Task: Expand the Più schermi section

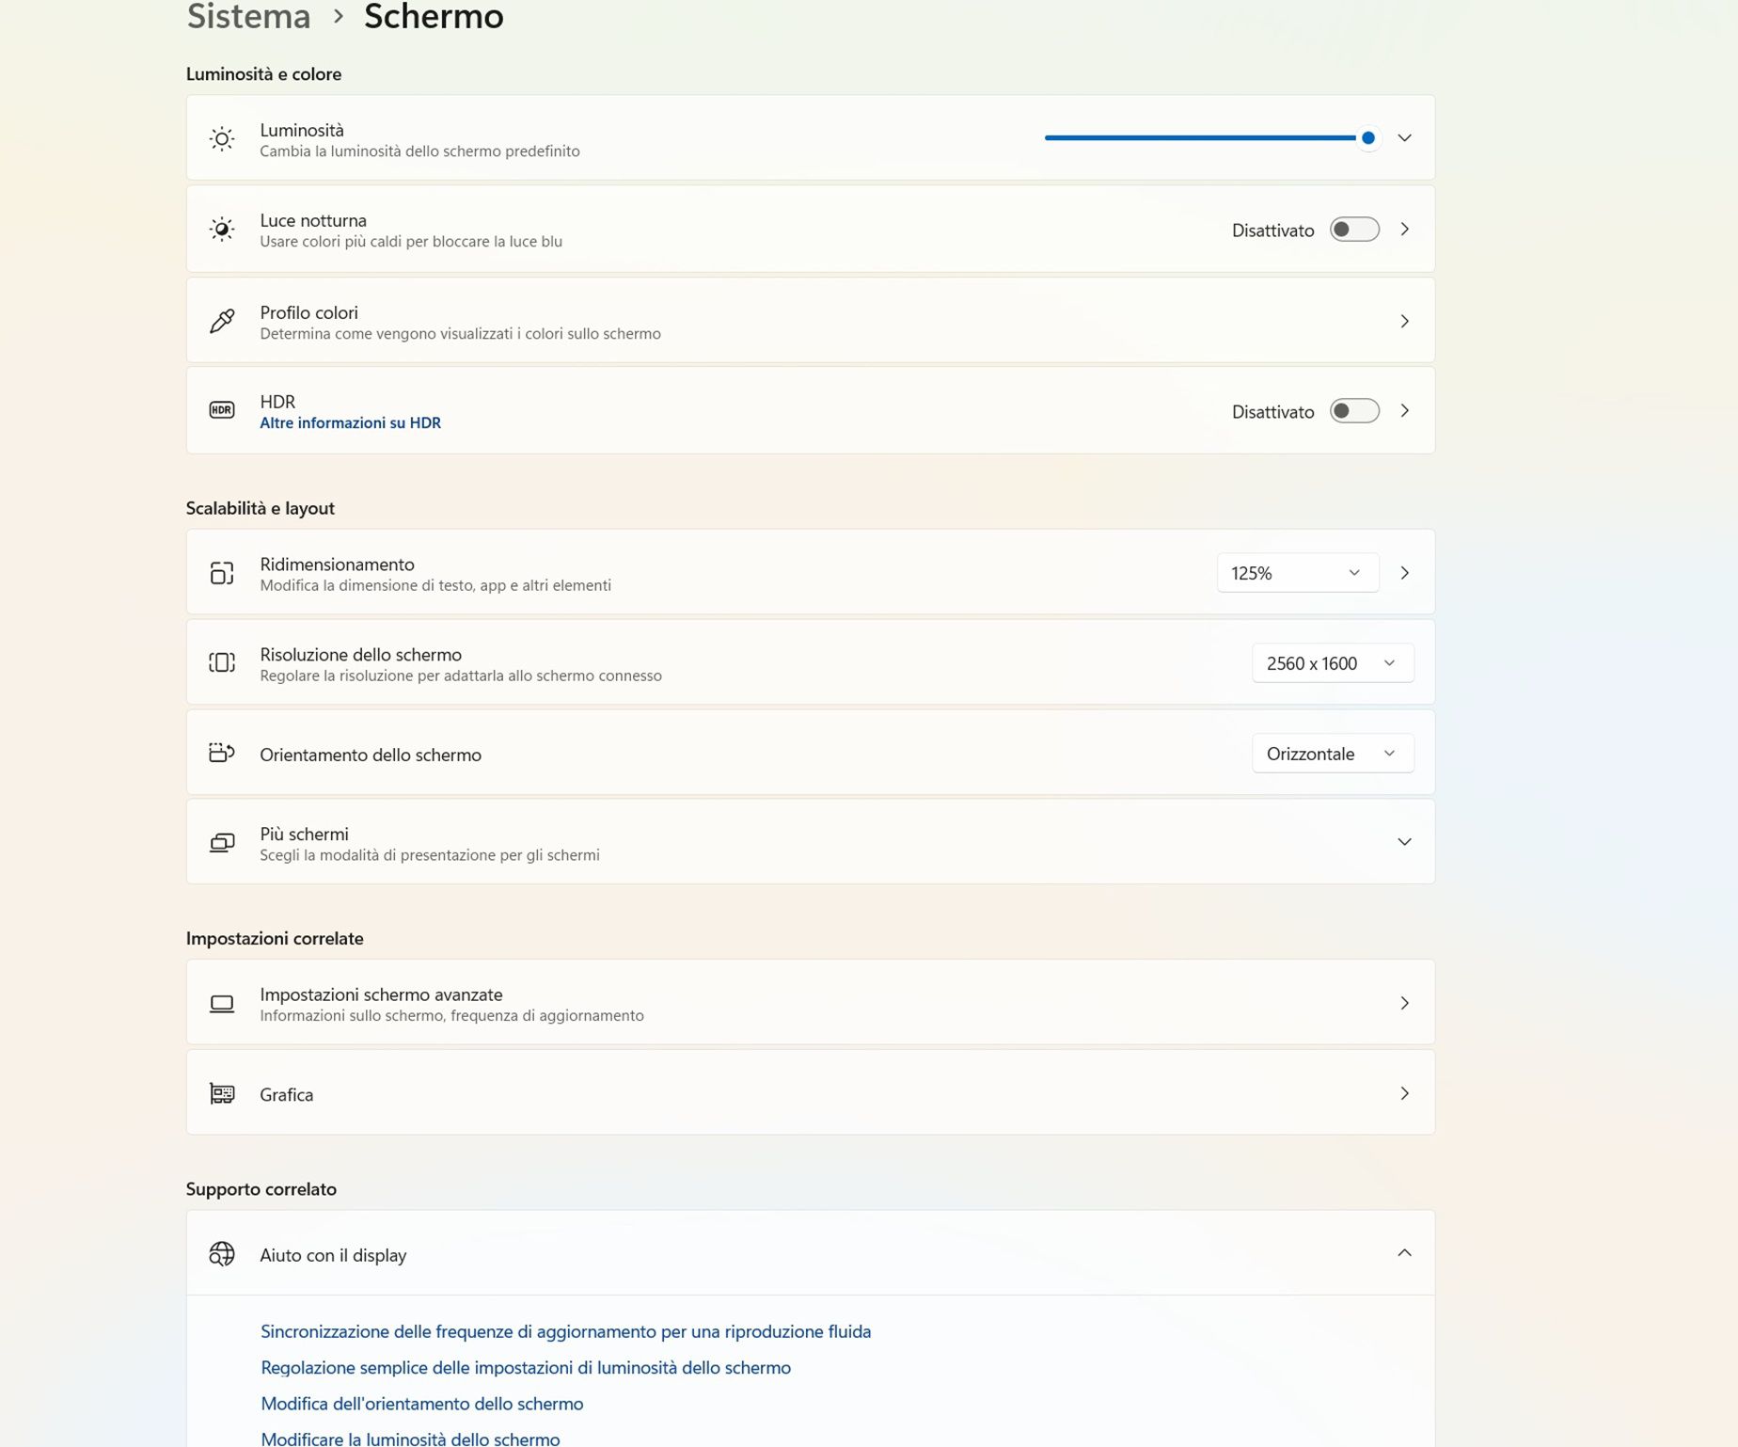Action: pyautogui.click(x=1404, y=842)
